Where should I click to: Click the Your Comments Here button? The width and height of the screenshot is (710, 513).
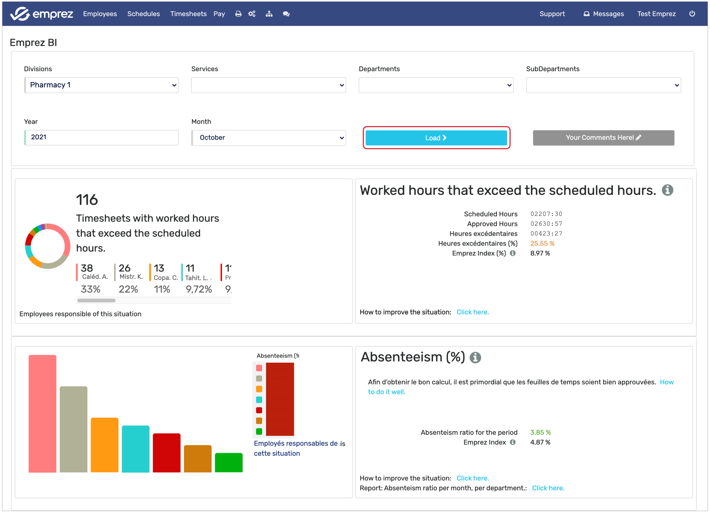603,138
